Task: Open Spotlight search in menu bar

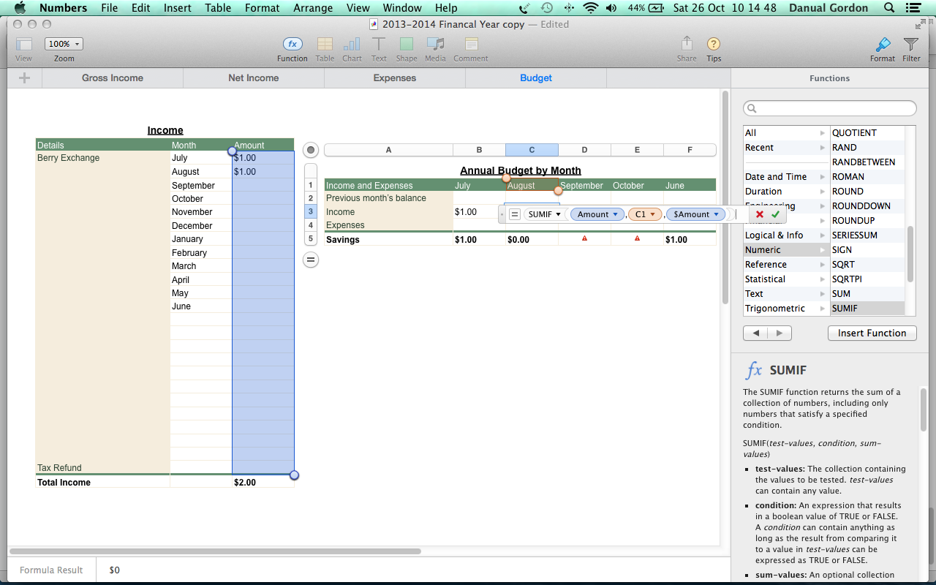Action: 889,8
